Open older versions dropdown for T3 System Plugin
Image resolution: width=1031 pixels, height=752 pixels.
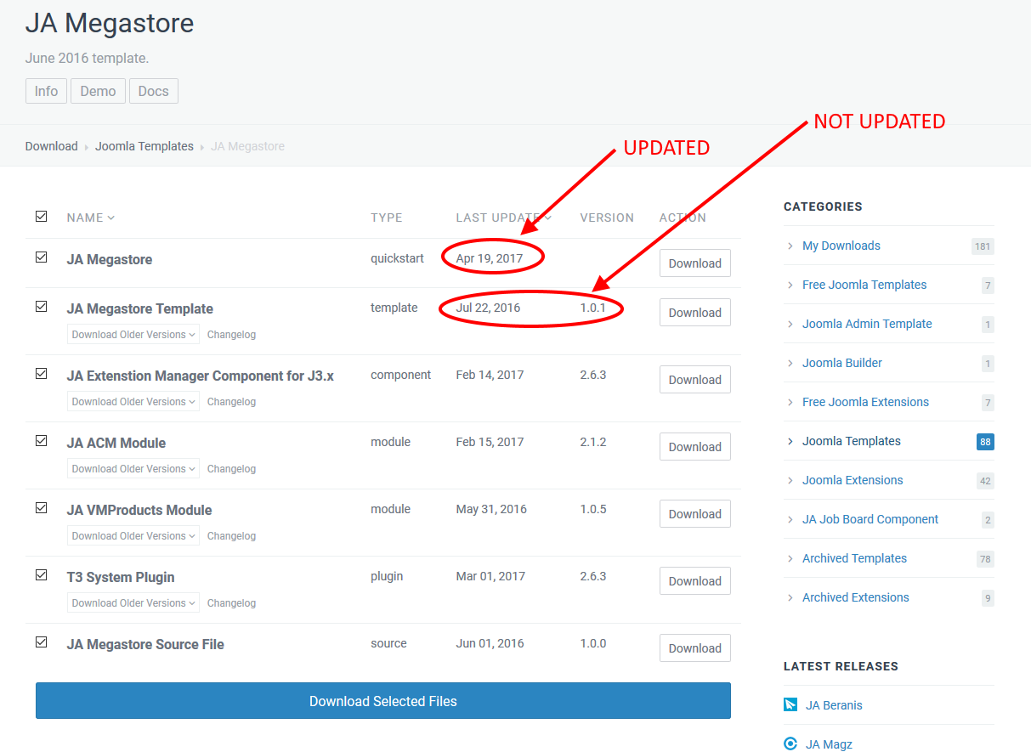133,603
